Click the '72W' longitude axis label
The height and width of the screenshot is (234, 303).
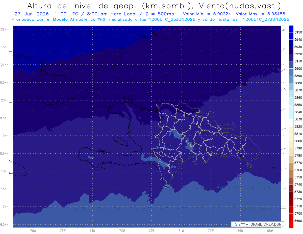(x=151, y=231)
